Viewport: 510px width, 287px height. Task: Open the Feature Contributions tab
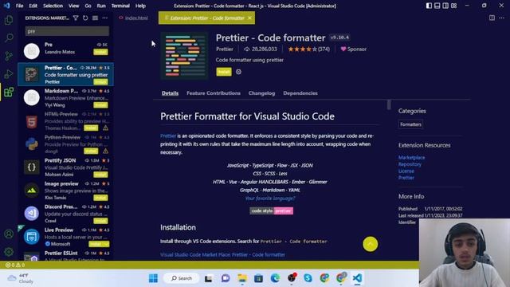pyautogui.click(x=214, y=93)
